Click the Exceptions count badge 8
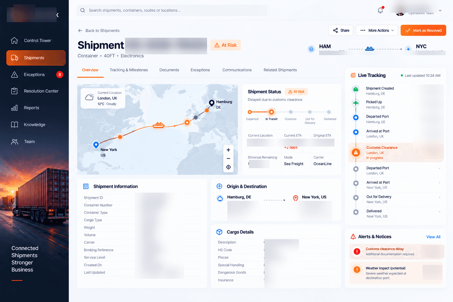 click(60, 75)
